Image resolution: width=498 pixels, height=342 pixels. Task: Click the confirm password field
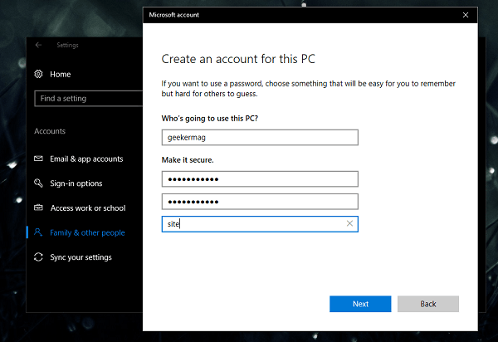[260, 202]
